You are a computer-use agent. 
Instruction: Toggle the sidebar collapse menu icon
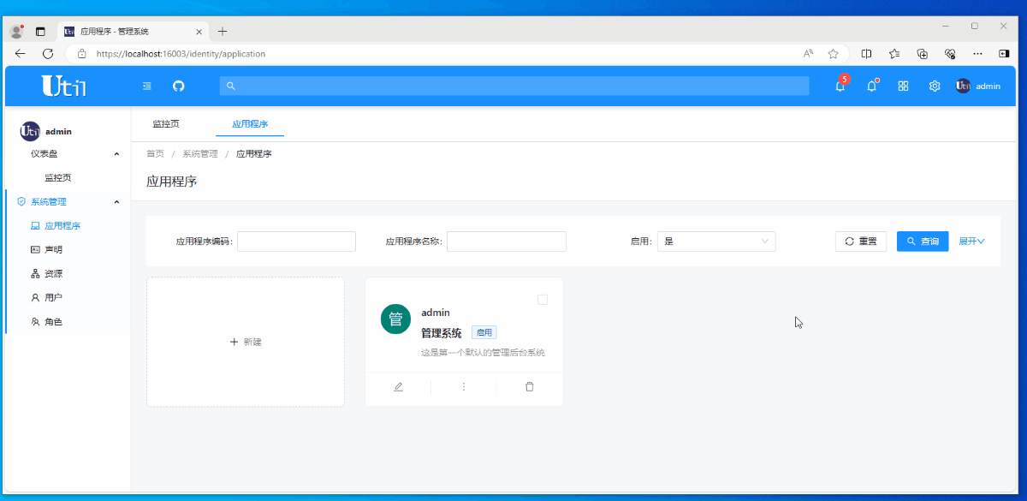(x=147, y=86)
